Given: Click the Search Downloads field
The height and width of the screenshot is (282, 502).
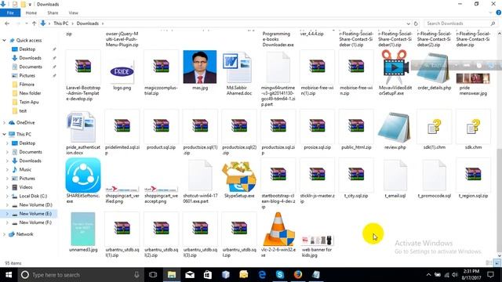Looking at the screenshot, I should (460, 23).
